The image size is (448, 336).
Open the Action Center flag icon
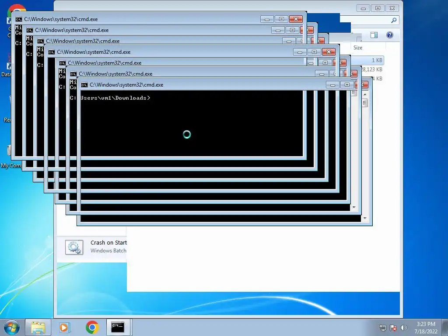(x=393, y=328)
